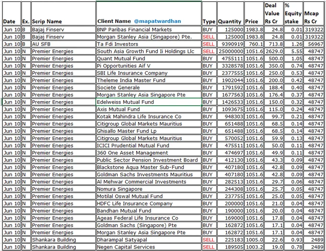Select the deal value 115.0 cell
Screen dimensions: 326x251
[274, 109]
